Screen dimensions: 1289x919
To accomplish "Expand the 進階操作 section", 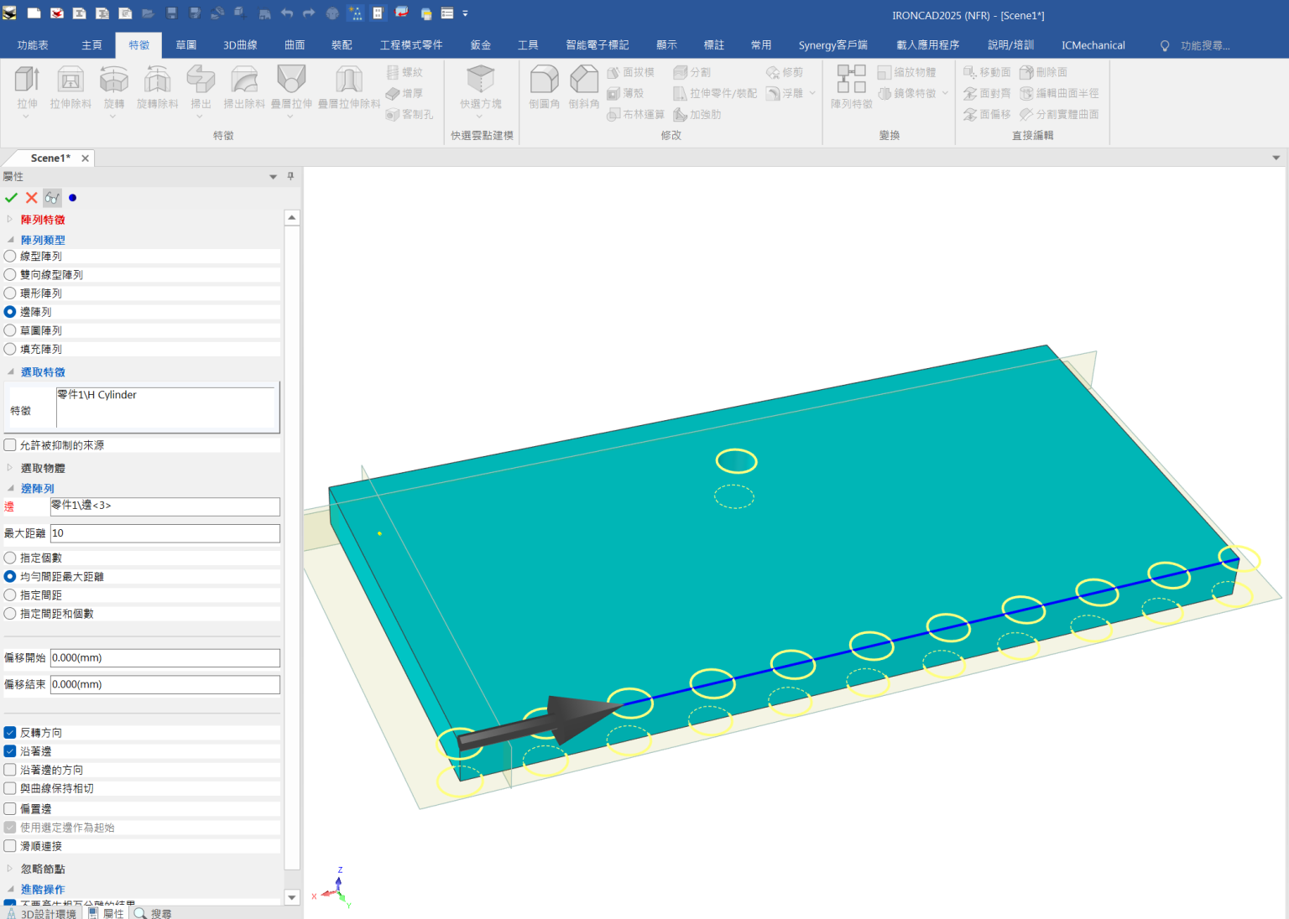I will 10,889.
